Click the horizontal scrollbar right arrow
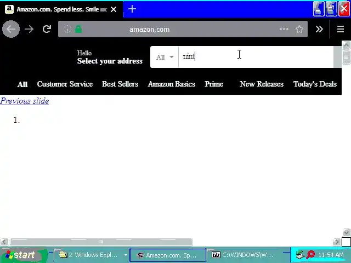 pos(336,242)
